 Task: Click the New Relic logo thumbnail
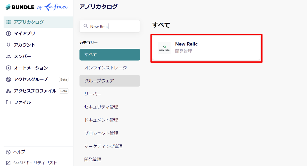coord(164,48)
